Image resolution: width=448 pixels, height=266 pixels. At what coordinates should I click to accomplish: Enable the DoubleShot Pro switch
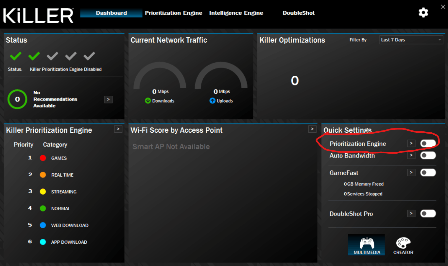coord(428,214)
